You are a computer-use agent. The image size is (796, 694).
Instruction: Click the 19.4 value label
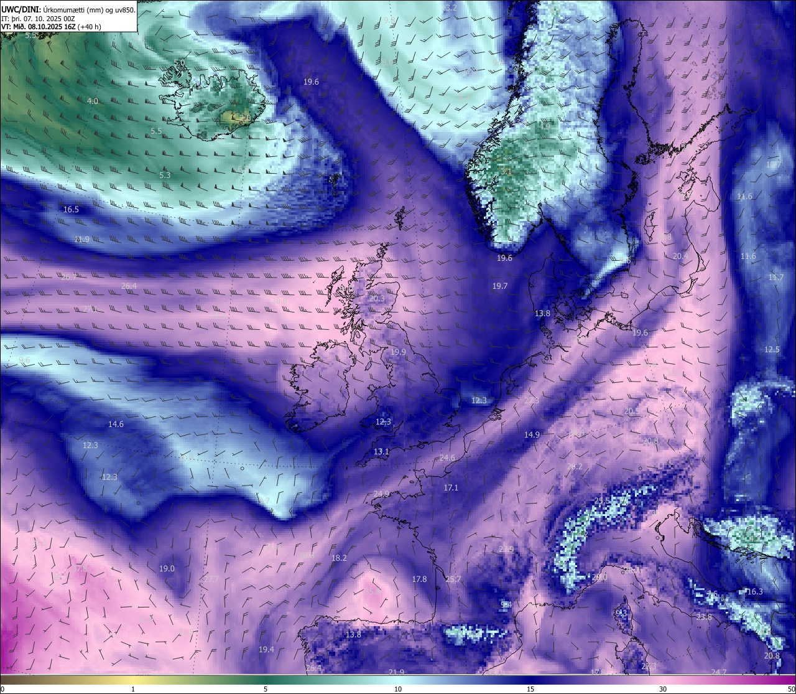266,650
